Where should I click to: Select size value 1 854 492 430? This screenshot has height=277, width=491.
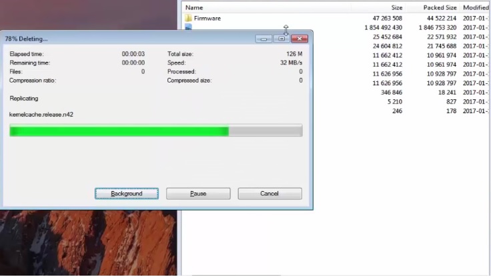383,27
